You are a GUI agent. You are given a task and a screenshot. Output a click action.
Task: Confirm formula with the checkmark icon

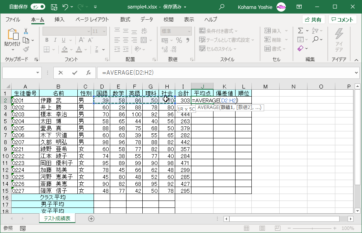pyautogui.click(x=74, y=72)
